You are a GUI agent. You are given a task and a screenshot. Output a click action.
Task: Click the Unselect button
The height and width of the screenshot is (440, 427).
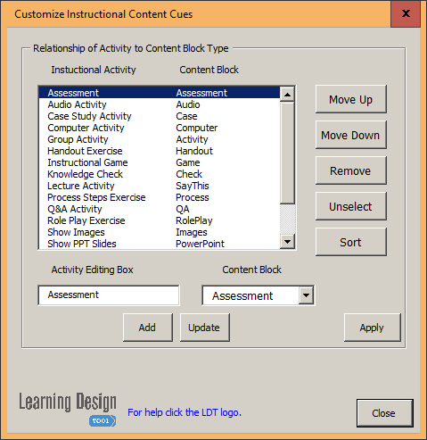351,206
